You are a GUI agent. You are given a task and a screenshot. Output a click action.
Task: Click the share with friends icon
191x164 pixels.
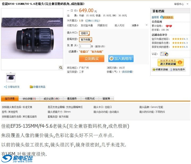pos(5,87)
